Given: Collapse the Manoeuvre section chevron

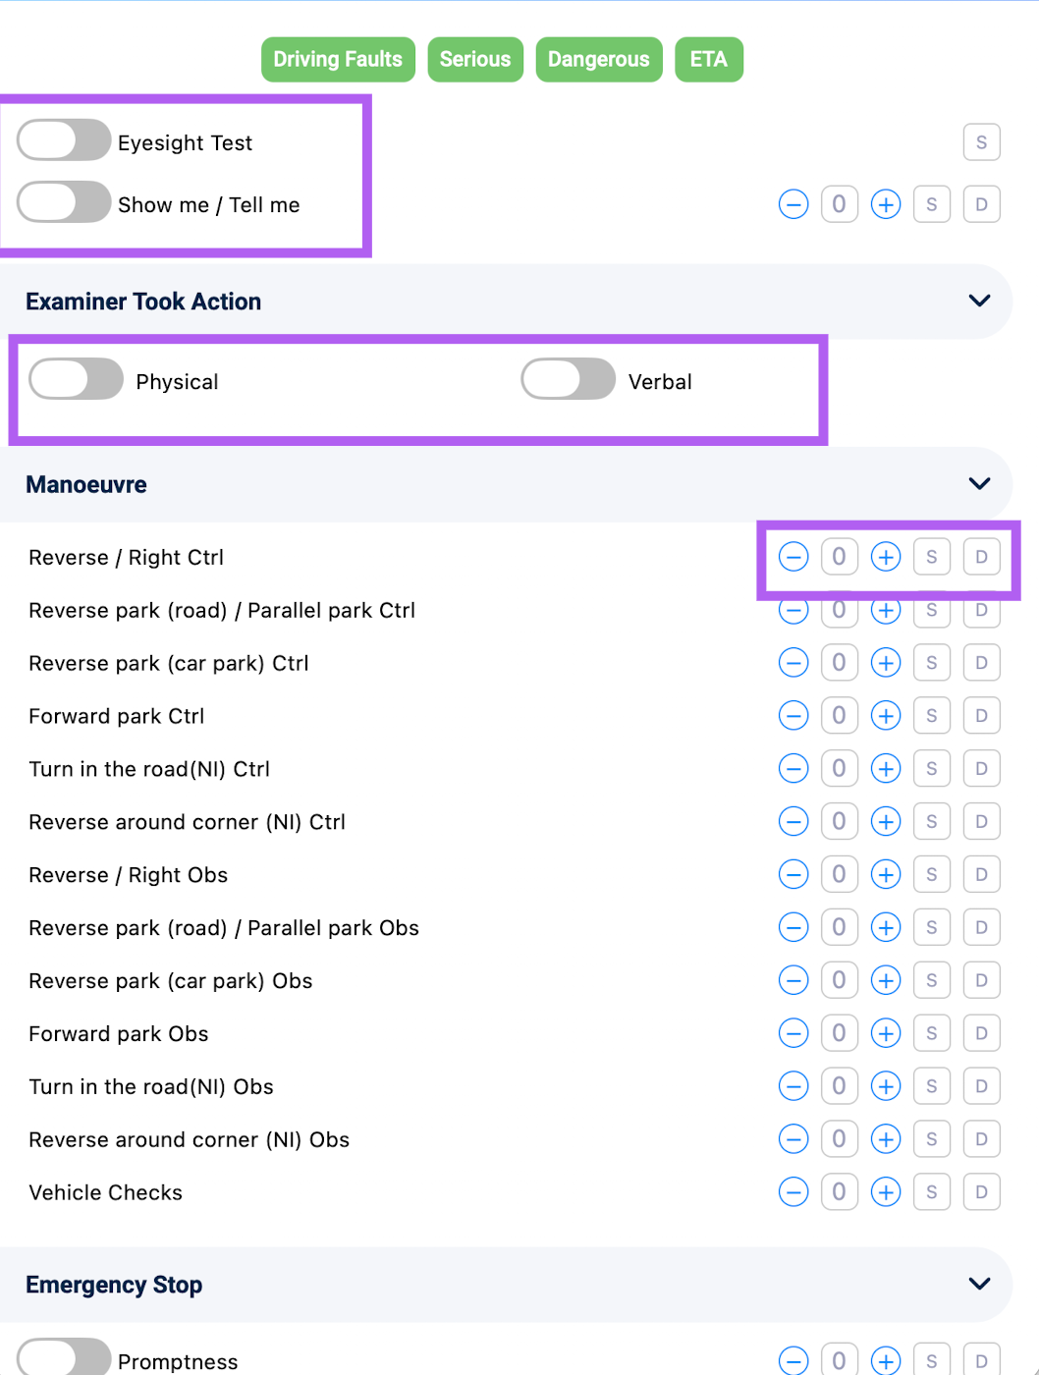Looking at the screenshot, I should point(979,483).
